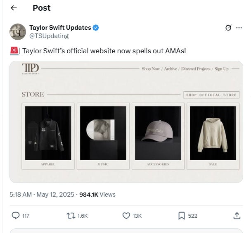This screenshot has height=233, width=251.
Task: Select the Apparel jacket thumbnail
Action: [48, 133]
